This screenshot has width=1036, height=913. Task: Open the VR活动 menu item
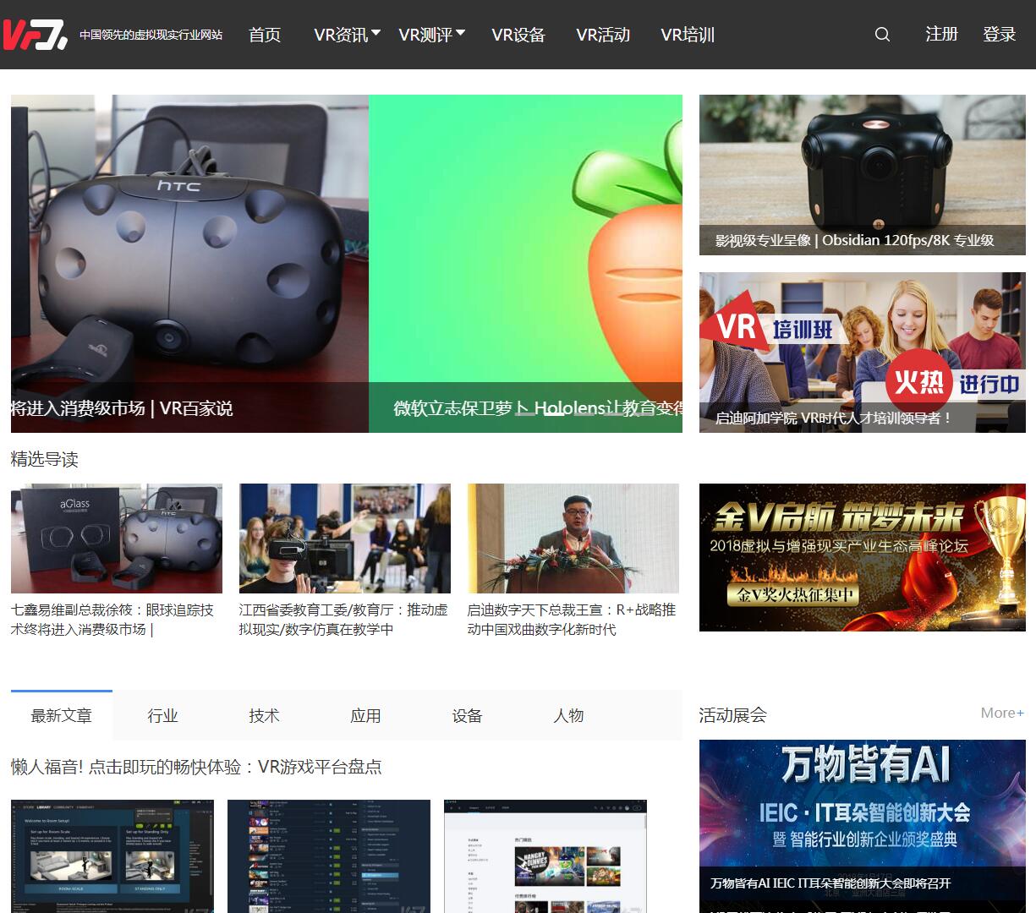point(603,35)
